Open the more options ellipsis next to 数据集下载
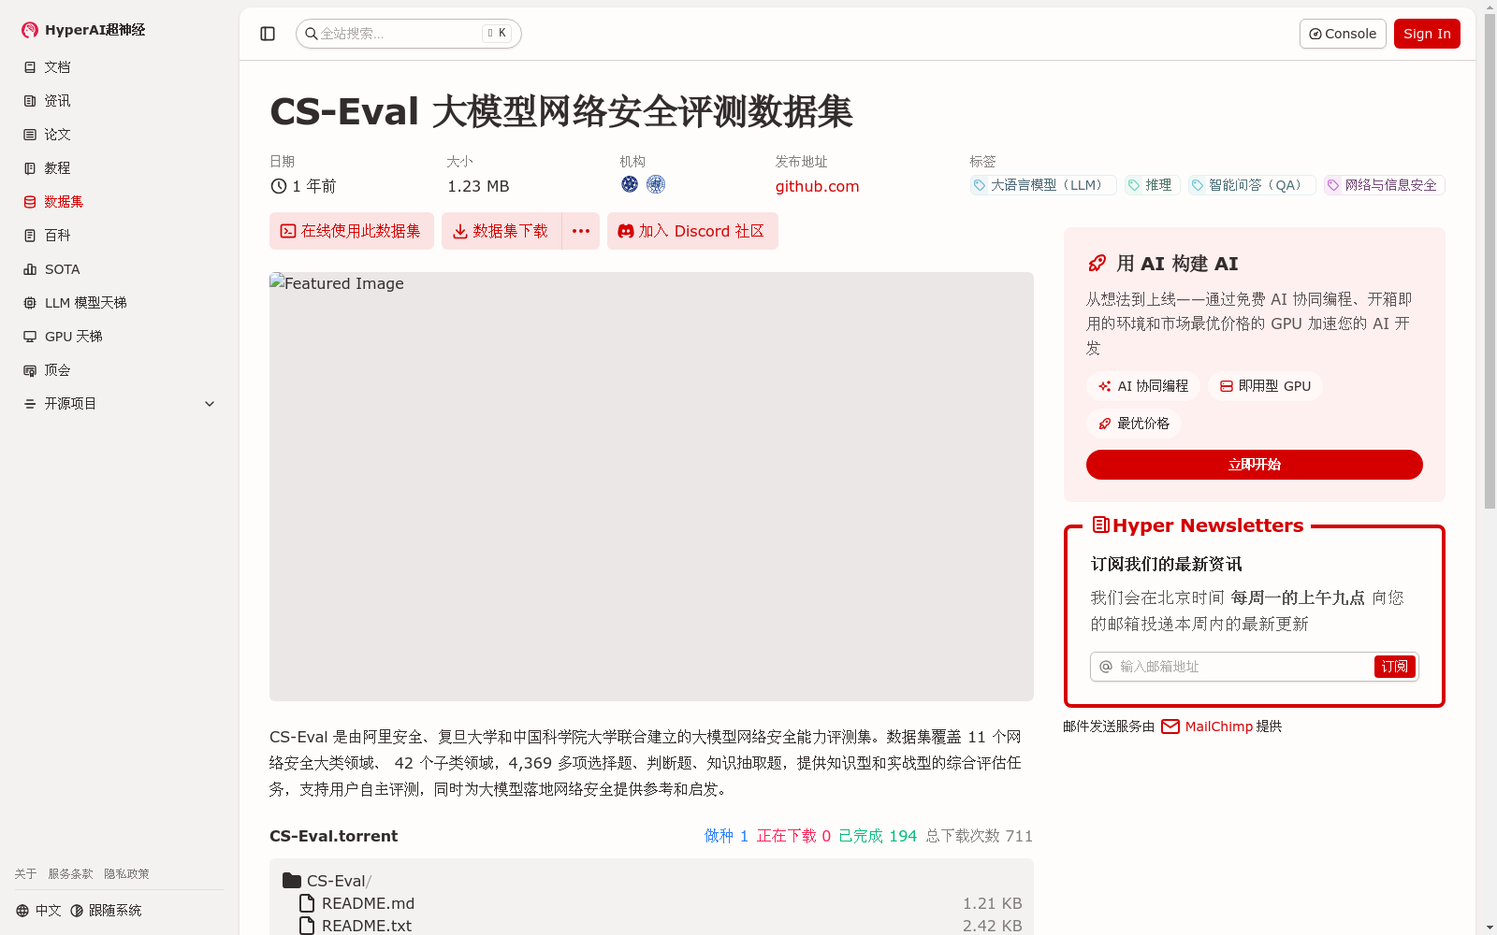 click(580, 231)
